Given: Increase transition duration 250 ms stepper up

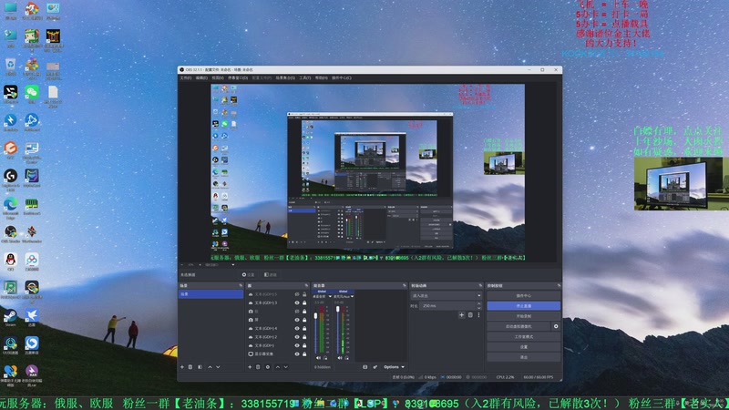Looking at the screenshot, I should tap(479, 304).
